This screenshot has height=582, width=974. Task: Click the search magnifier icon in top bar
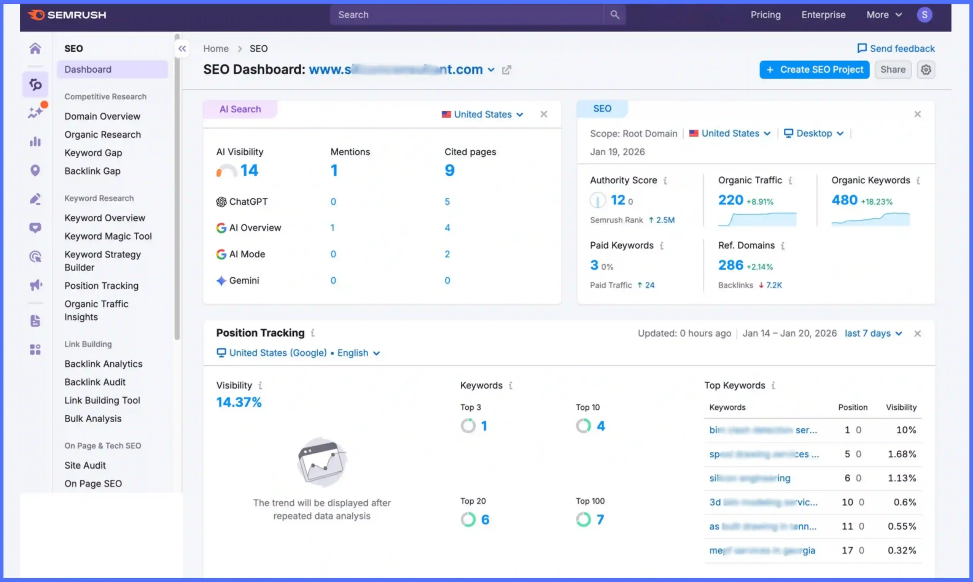coord(614,15)
